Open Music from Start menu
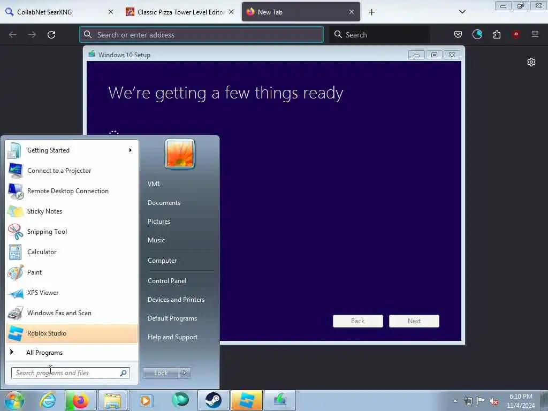The image size is (548, 411). point(156,240)
